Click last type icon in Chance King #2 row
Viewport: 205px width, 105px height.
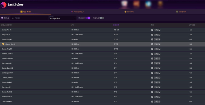159,49
